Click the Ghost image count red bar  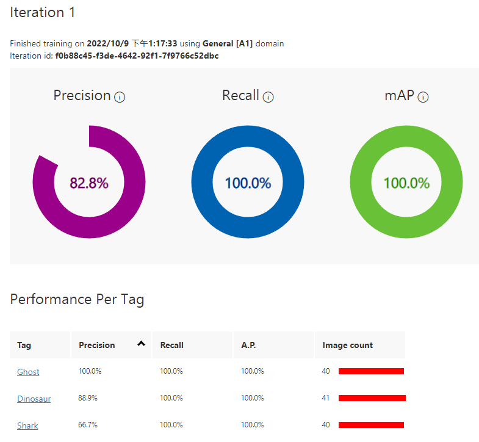[x=371, y=371]
